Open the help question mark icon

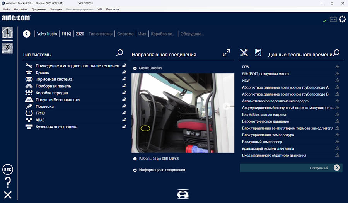7,182
